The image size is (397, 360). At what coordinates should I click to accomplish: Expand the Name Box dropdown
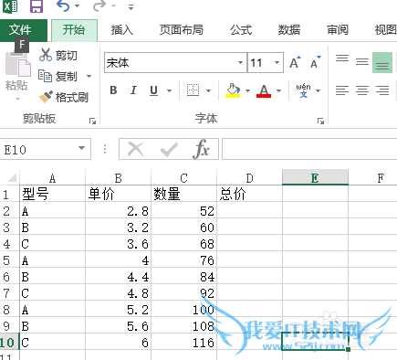(x=81, y=148)
